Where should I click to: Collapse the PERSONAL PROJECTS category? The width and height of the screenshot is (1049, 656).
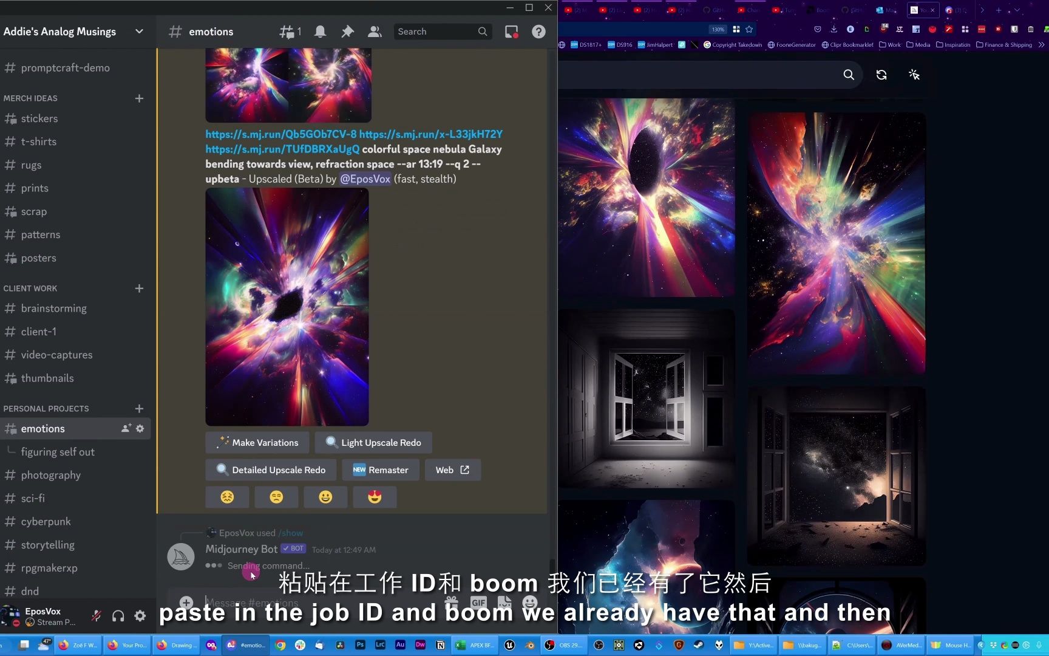tap(46, 409)
